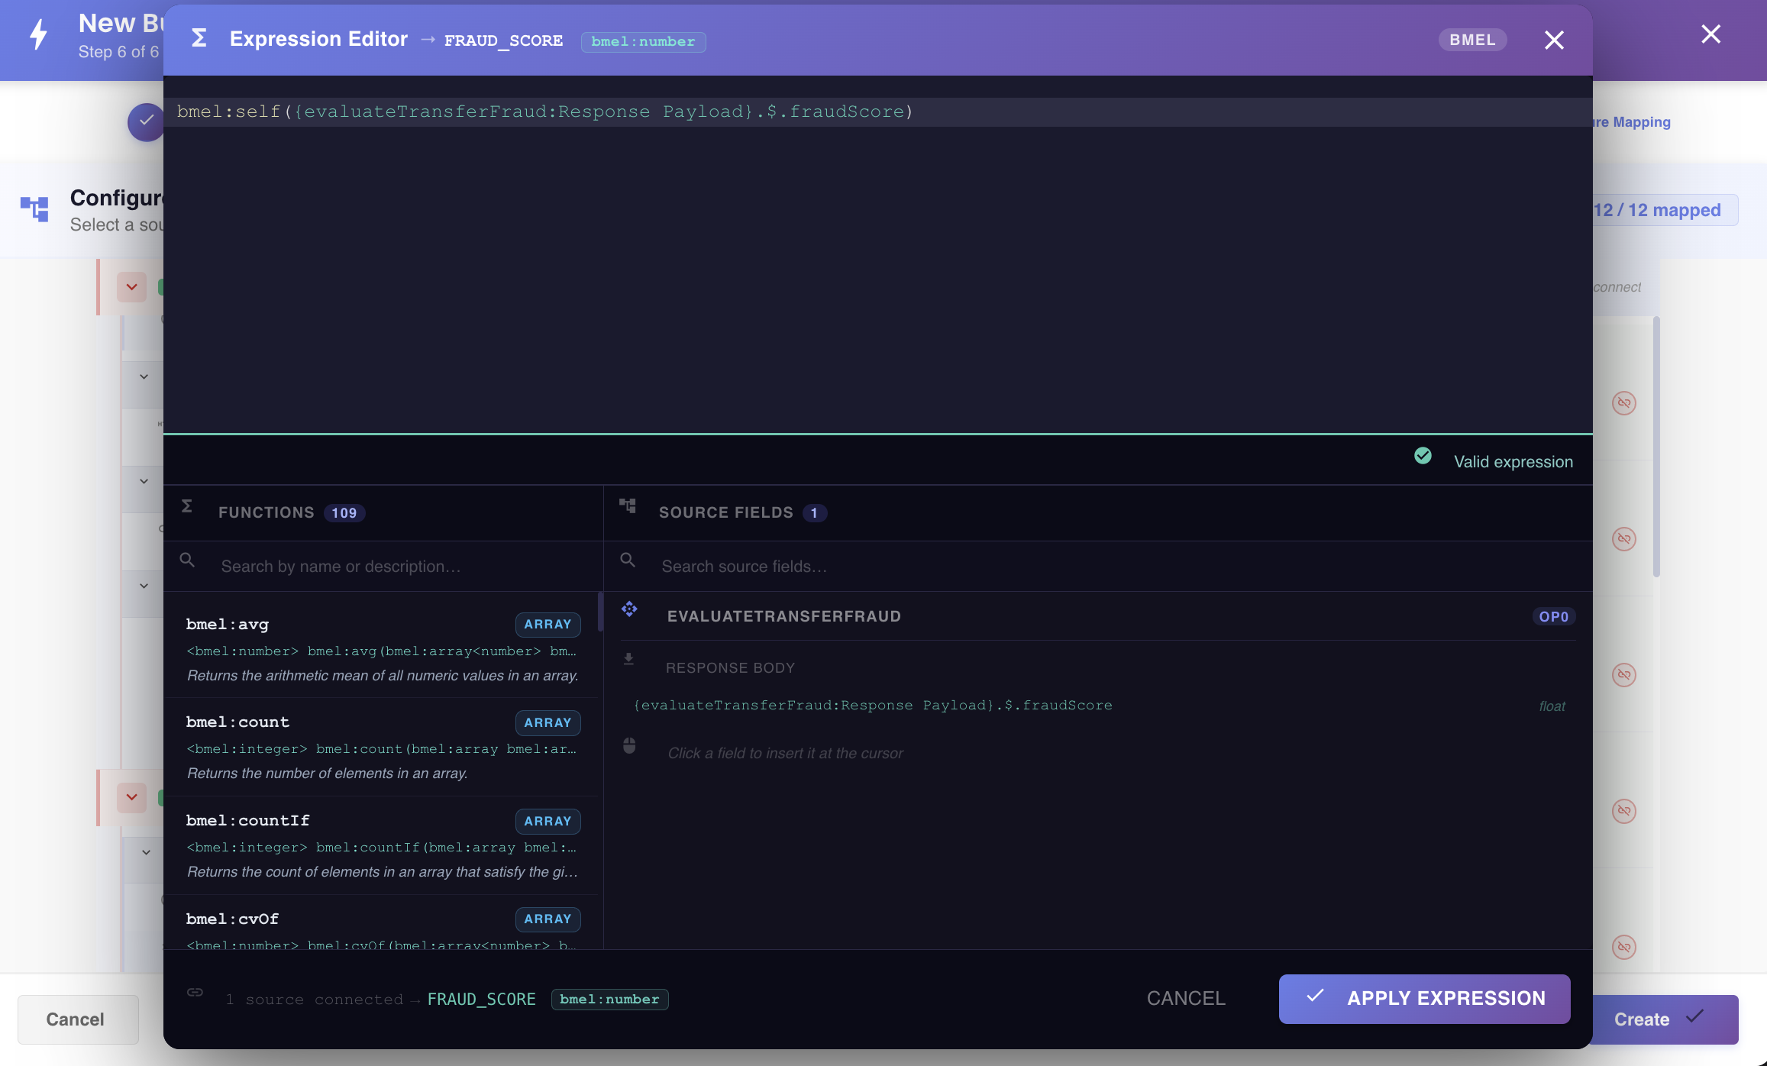Insert the fraudScore source field

pos(1098,706)
